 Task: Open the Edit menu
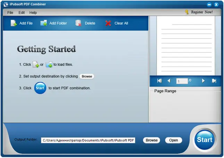(x=22, y=13)
